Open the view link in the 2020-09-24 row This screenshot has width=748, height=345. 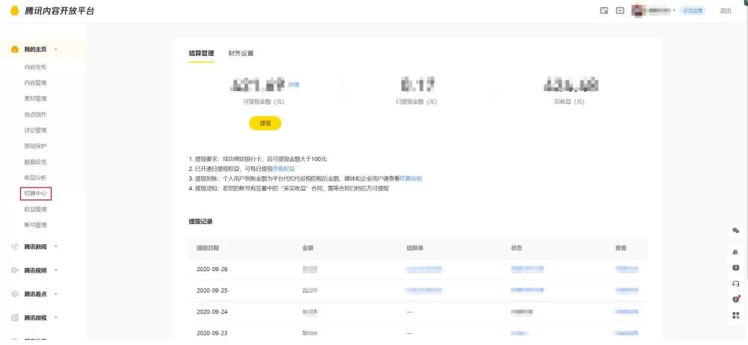[627, 312]
